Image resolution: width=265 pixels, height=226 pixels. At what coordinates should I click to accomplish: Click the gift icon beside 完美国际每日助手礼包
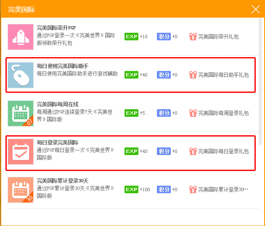[x=193, y=75]
